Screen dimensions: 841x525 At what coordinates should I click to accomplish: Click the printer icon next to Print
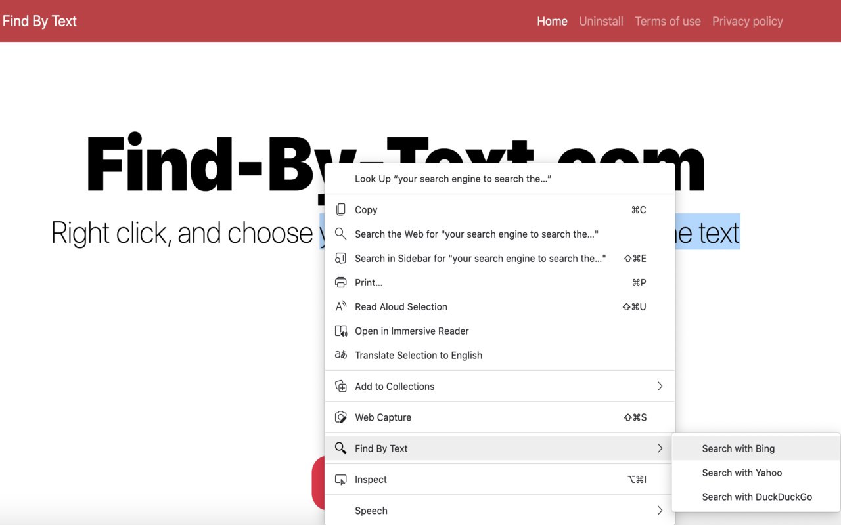340,283
